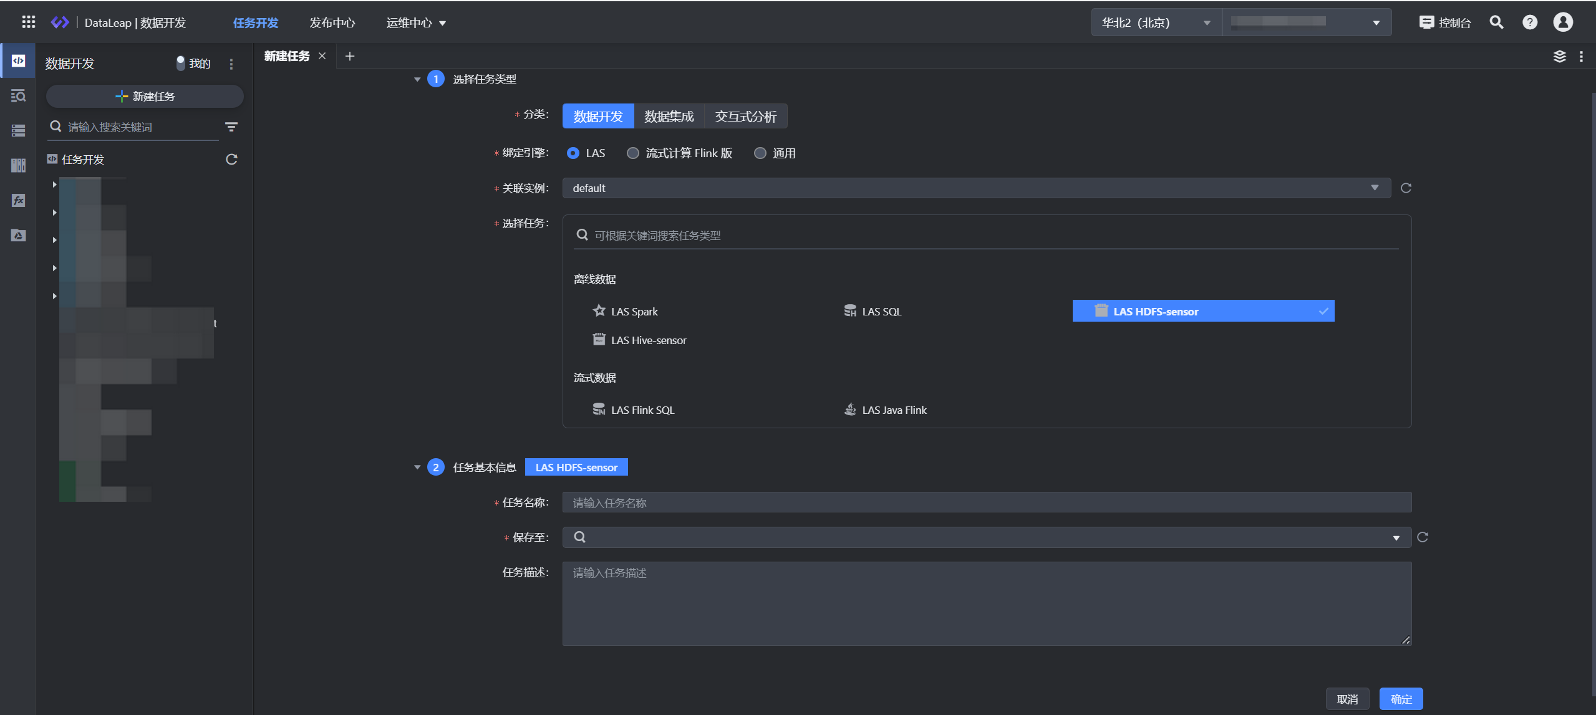Select the code development sidebar icon

18,61
